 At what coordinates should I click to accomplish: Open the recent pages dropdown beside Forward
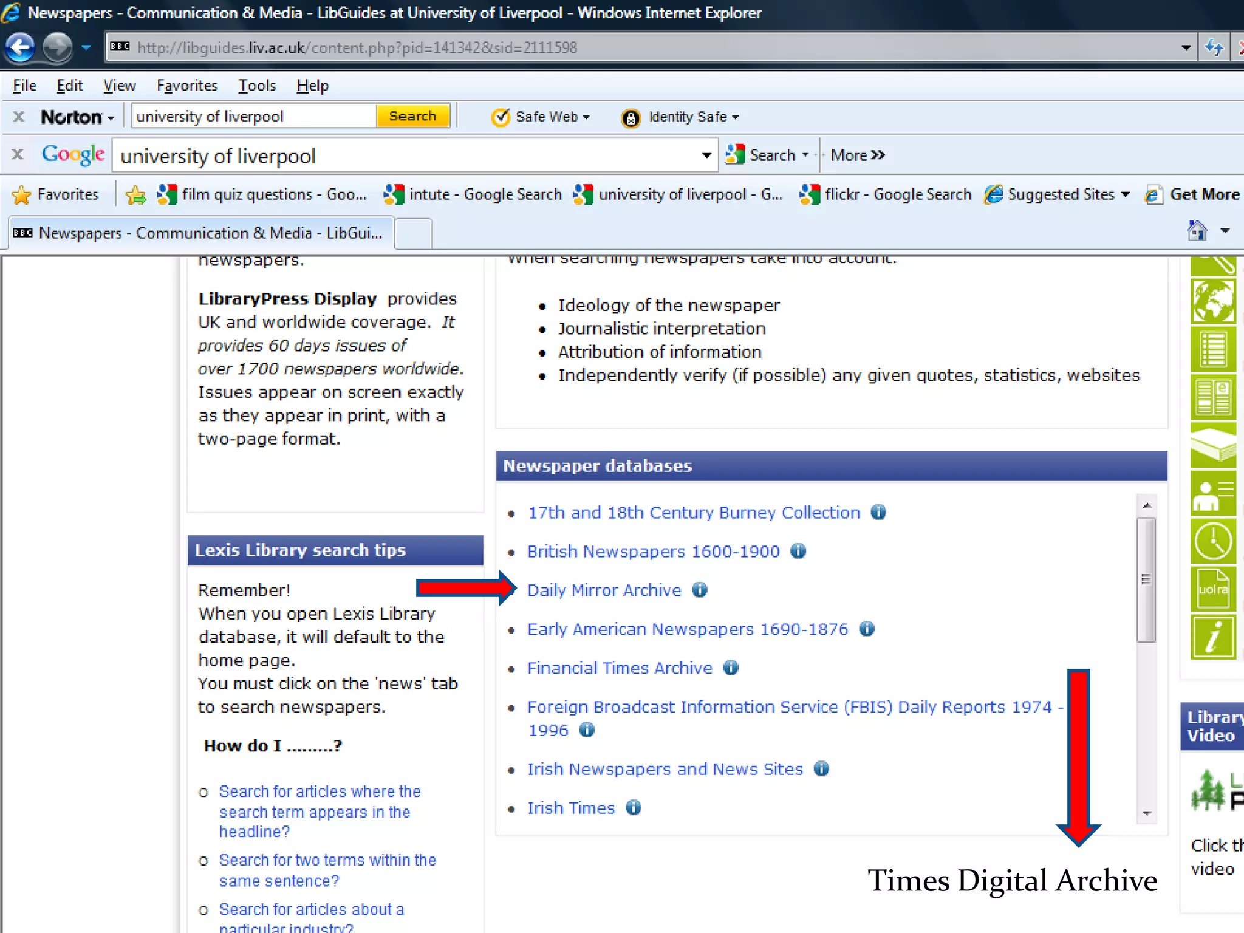tap(86, 47)
